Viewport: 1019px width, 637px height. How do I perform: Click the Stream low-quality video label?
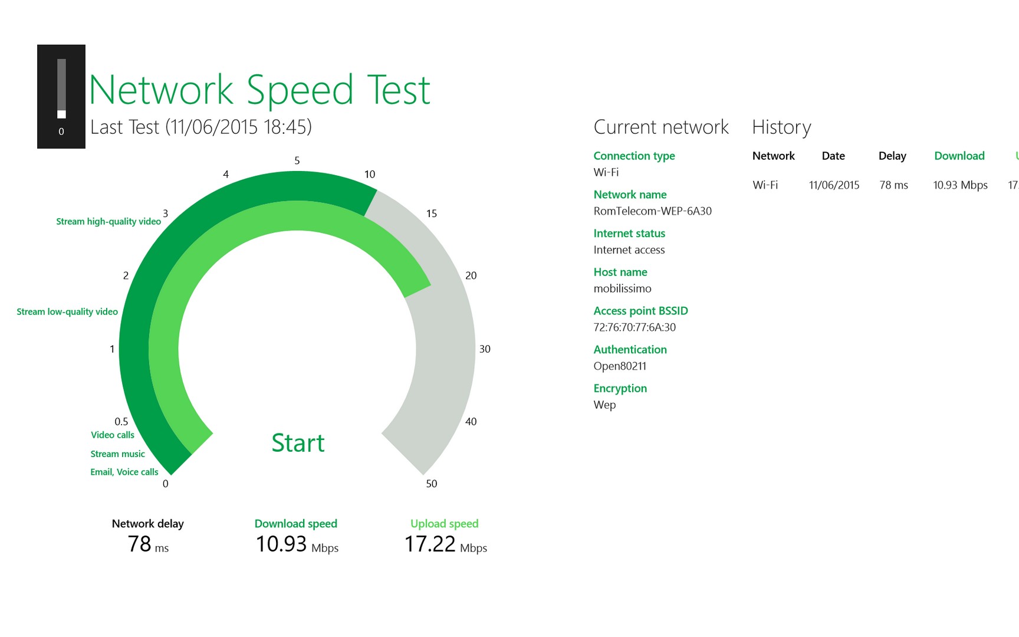click(x=67, y=312)
